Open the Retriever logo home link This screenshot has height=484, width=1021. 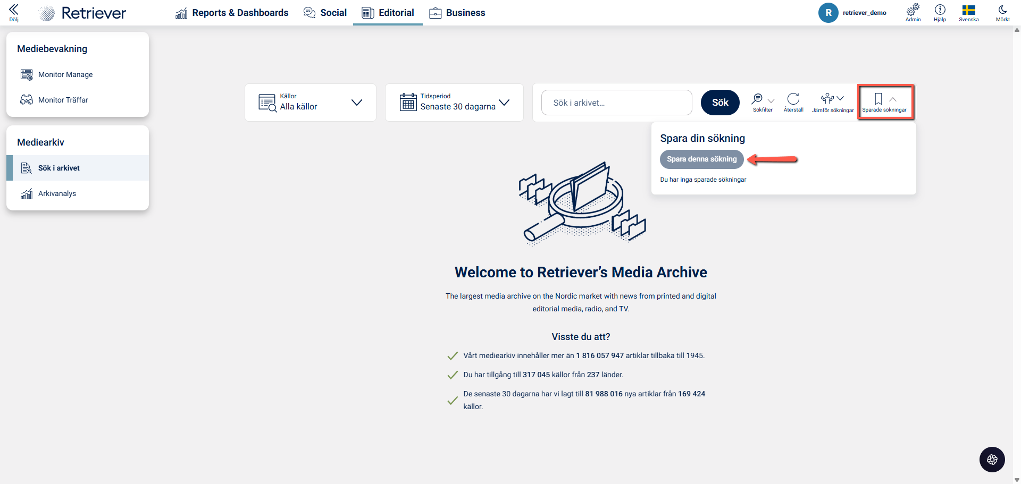coord(82,13)
